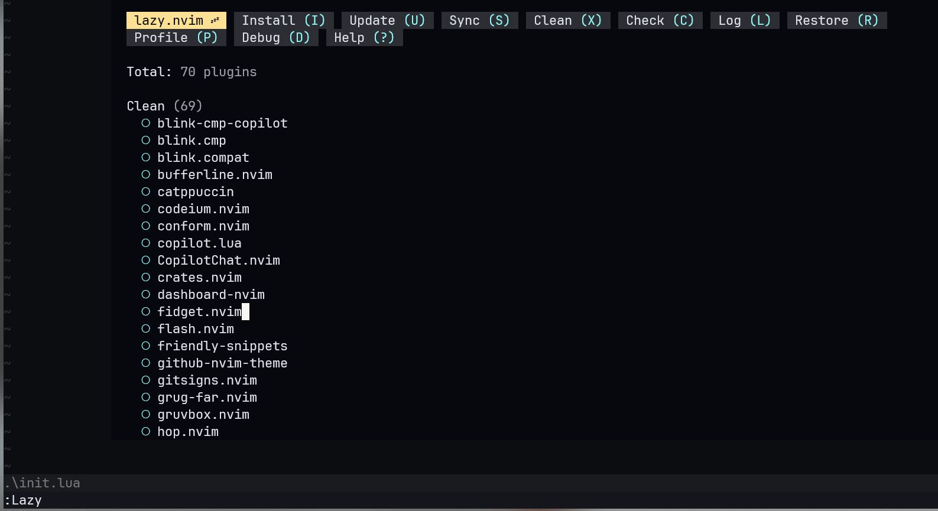Click circle icon next to github-nvim-theme
This screenshot has width=938, height=511.
146,363
